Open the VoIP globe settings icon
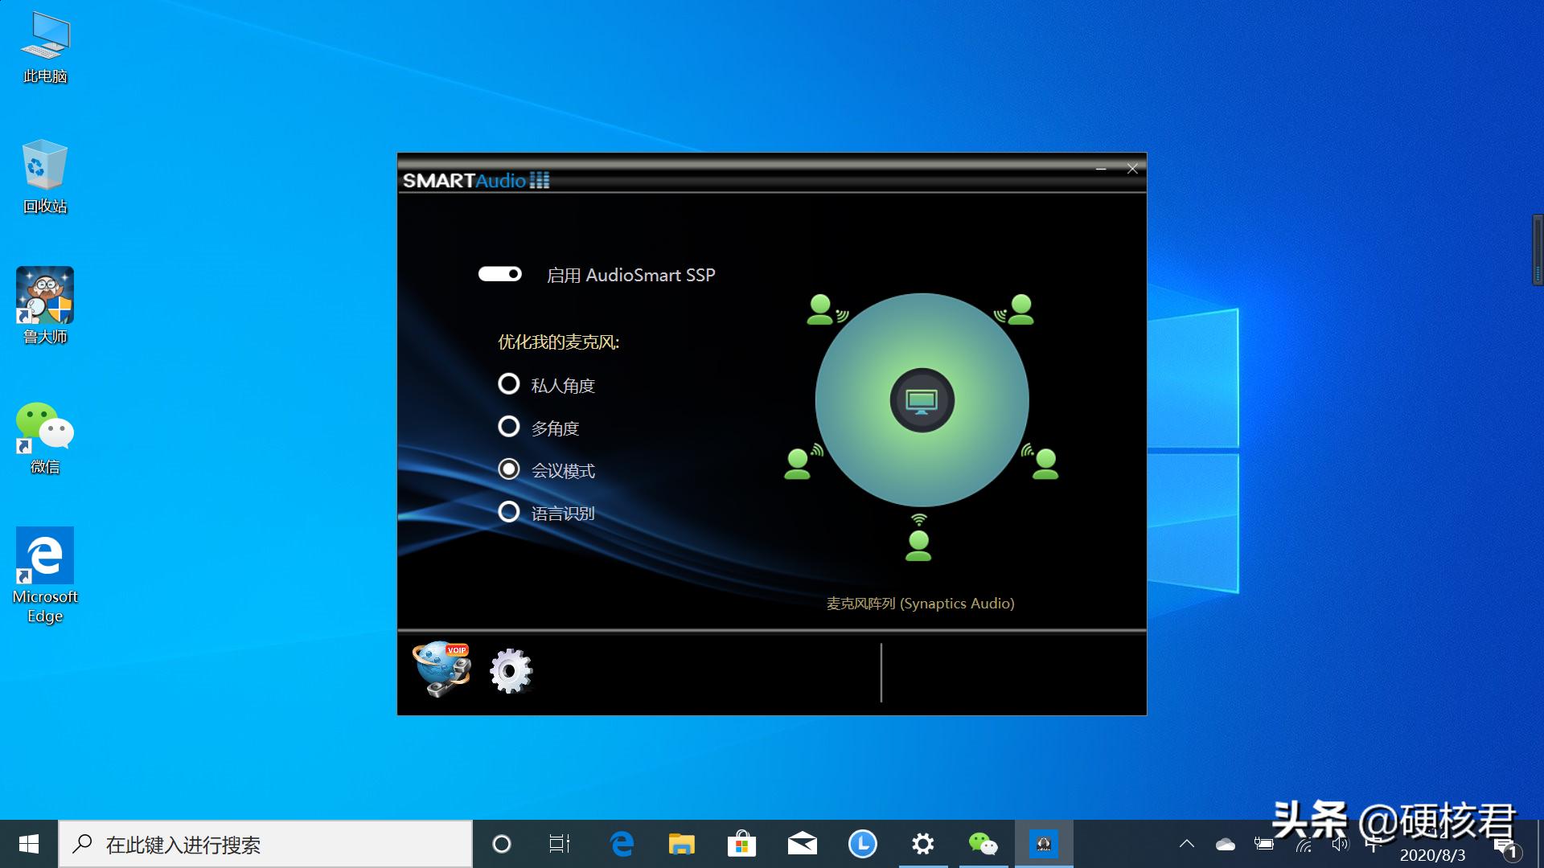This screenshot has width=1544, height=868. [x=441, y=669]
